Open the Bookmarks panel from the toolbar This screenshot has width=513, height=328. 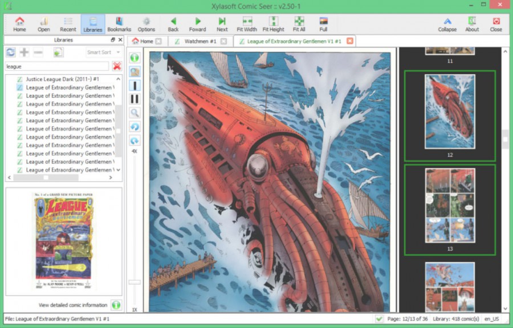pos(118,23)
